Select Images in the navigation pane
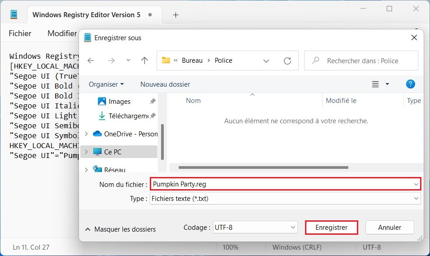430x256 pixels. [x=119, y=102]
